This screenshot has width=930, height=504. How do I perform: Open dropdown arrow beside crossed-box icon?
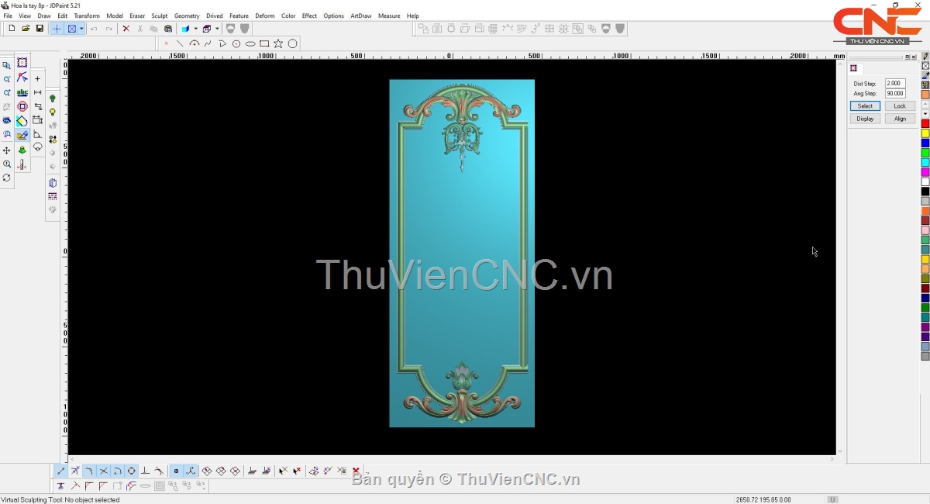[x=81, y=29]
